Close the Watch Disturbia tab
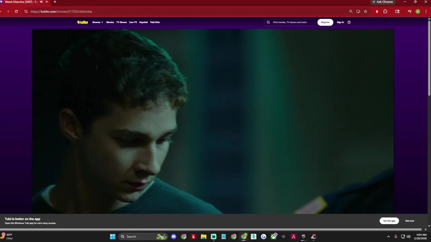 [x=47, y=2]
